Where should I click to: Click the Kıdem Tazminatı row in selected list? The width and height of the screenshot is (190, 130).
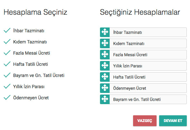(143, 43)
